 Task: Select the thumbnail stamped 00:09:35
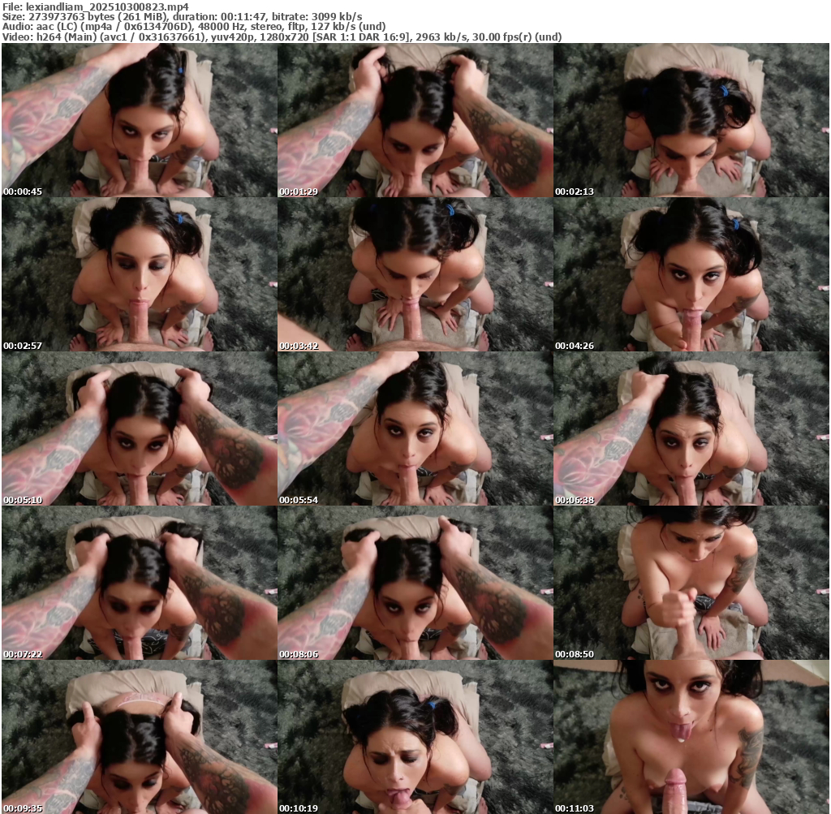(x=139, y=737)
